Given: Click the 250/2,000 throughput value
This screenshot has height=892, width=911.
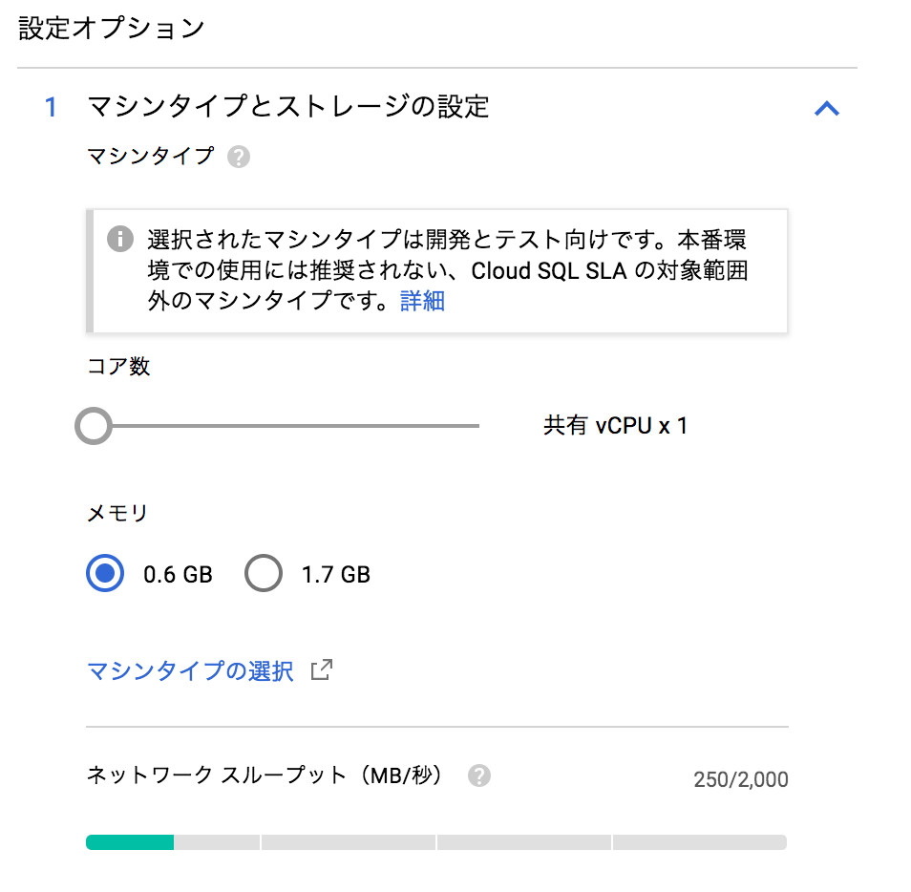Looking at the screenshot, I should click(x=741, y=779).
